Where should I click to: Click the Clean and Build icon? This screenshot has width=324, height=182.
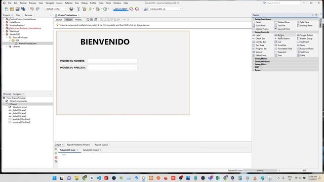tap(85, 9)
